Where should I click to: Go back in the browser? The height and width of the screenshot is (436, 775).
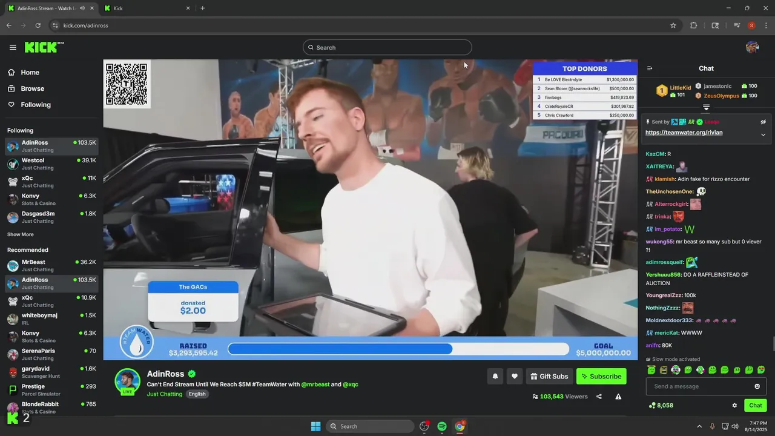click(x=8, y=25)
